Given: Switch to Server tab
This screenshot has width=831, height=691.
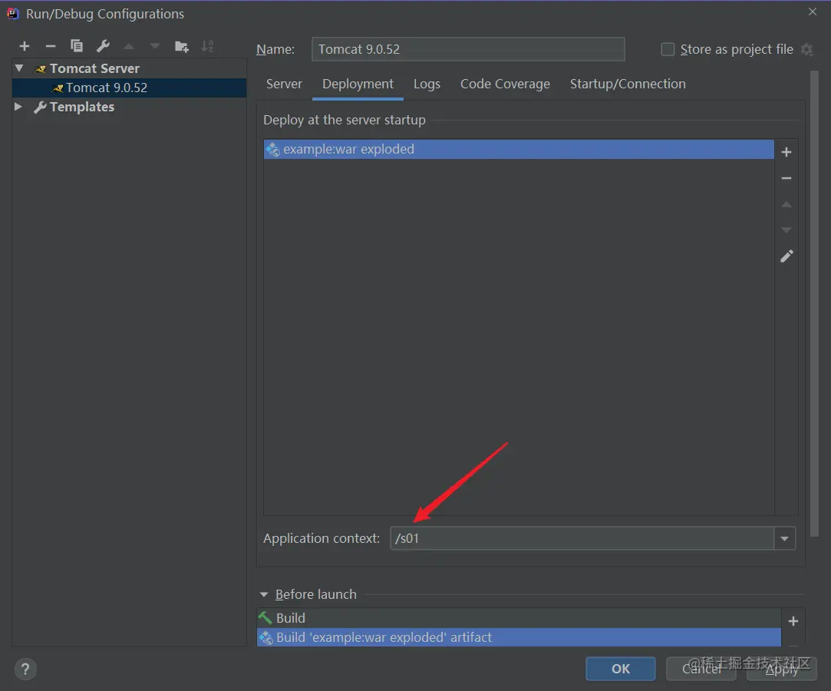Looking at the screenshot, I should coord(284,84).
